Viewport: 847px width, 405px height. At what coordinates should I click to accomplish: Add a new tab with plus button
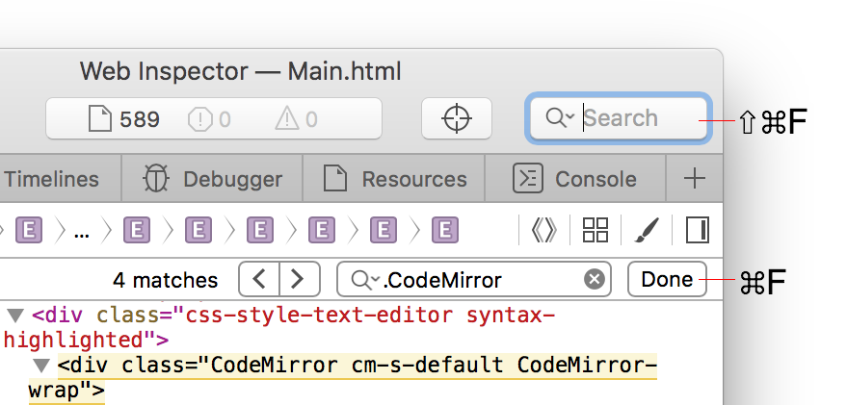[x=695, y=179]
